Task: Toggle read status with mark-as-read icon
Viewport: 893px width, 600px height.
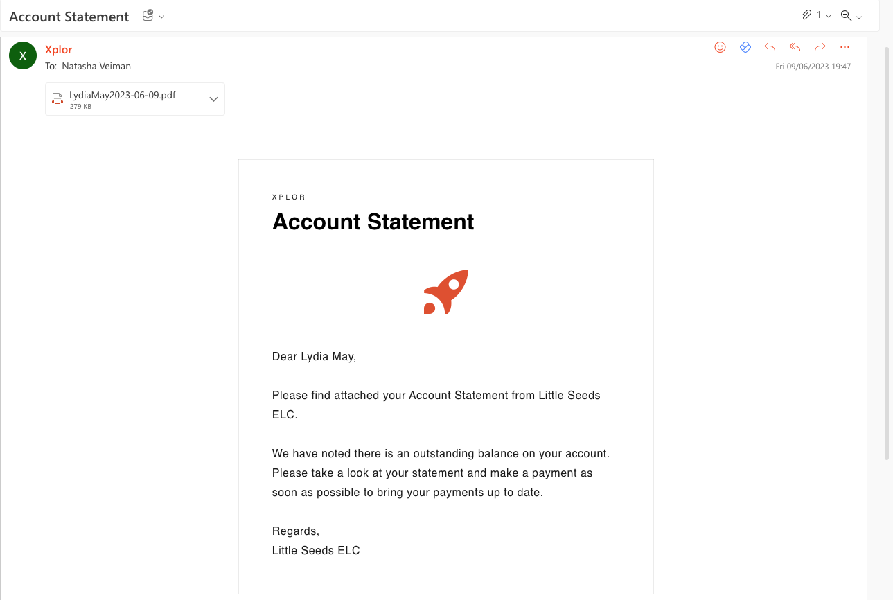Action: point(146,15)
